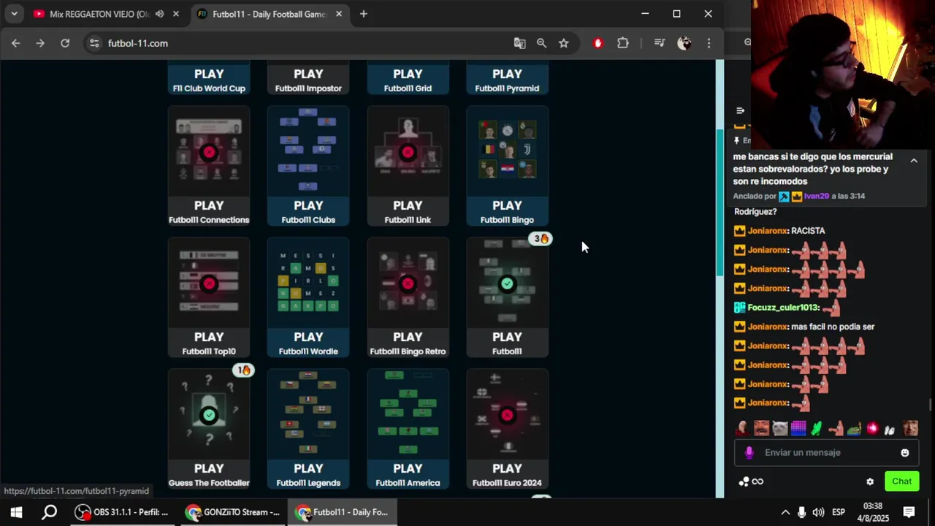The height and width of the screenshot is (526, 935).
Task: Open Windows taskbar search
Action: tap(49, 512)
